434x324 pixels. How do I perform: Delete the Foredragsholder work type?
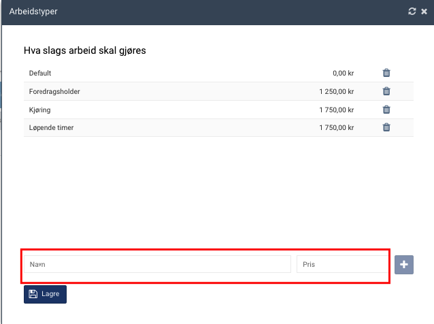(386, 91)
